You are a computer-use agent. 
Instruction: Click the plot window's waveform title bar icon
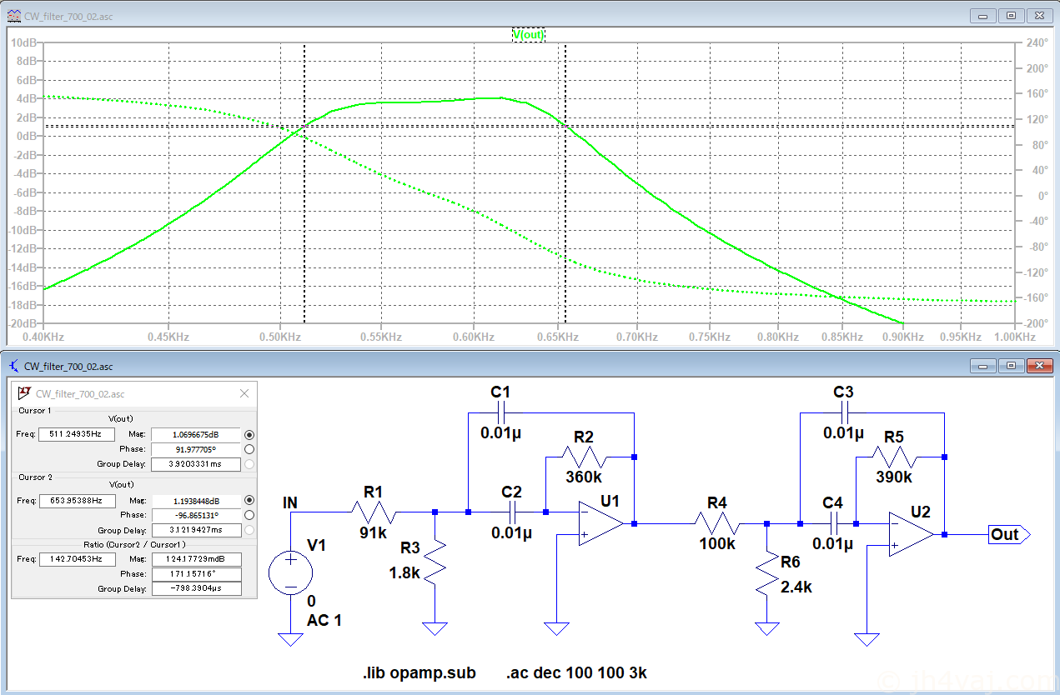[14, 15]
